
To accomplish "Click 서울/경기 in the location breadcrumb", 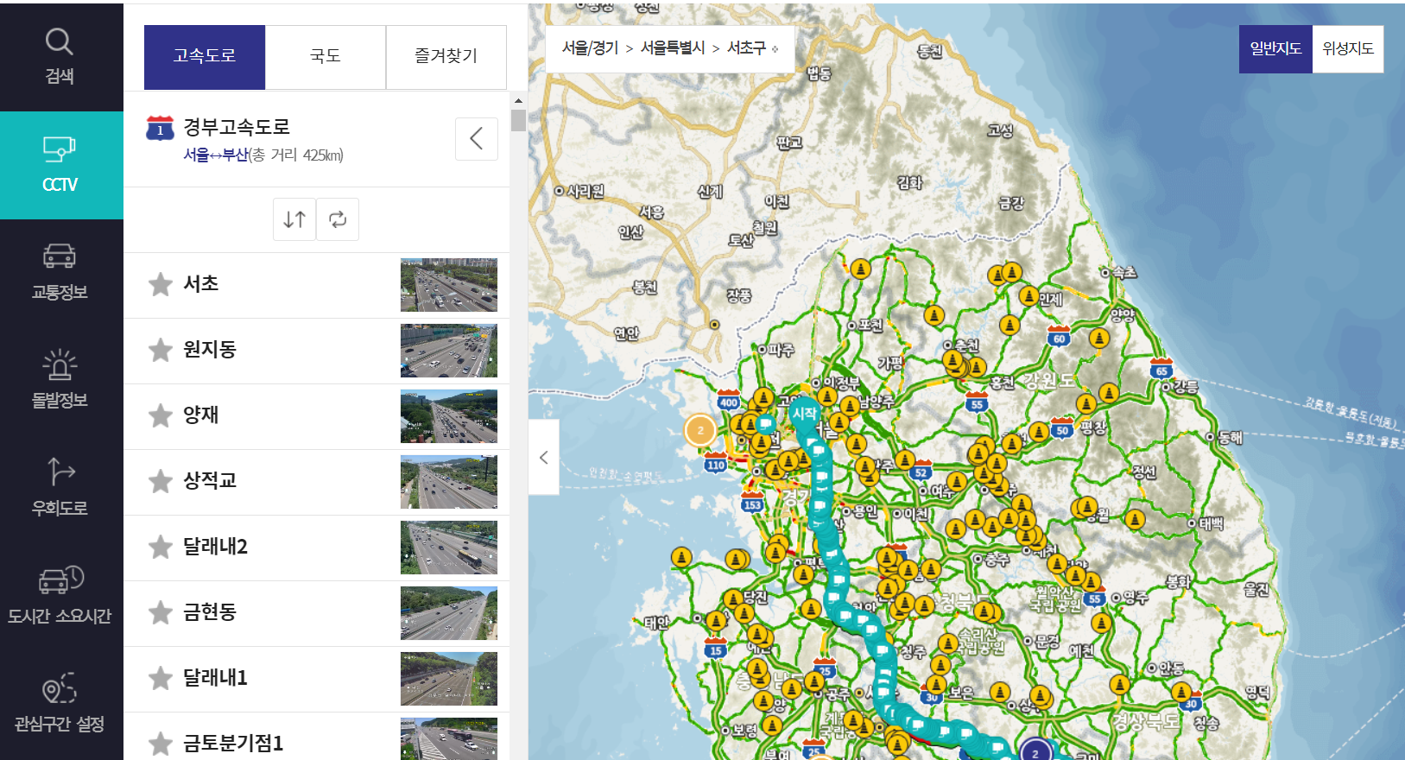I will (590, 48).
